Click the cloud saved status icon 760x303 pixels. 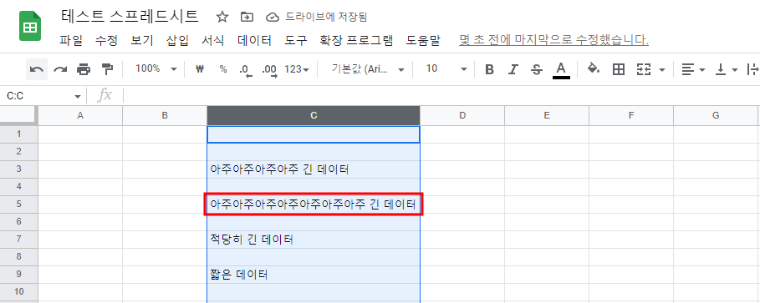coord(273,18)
